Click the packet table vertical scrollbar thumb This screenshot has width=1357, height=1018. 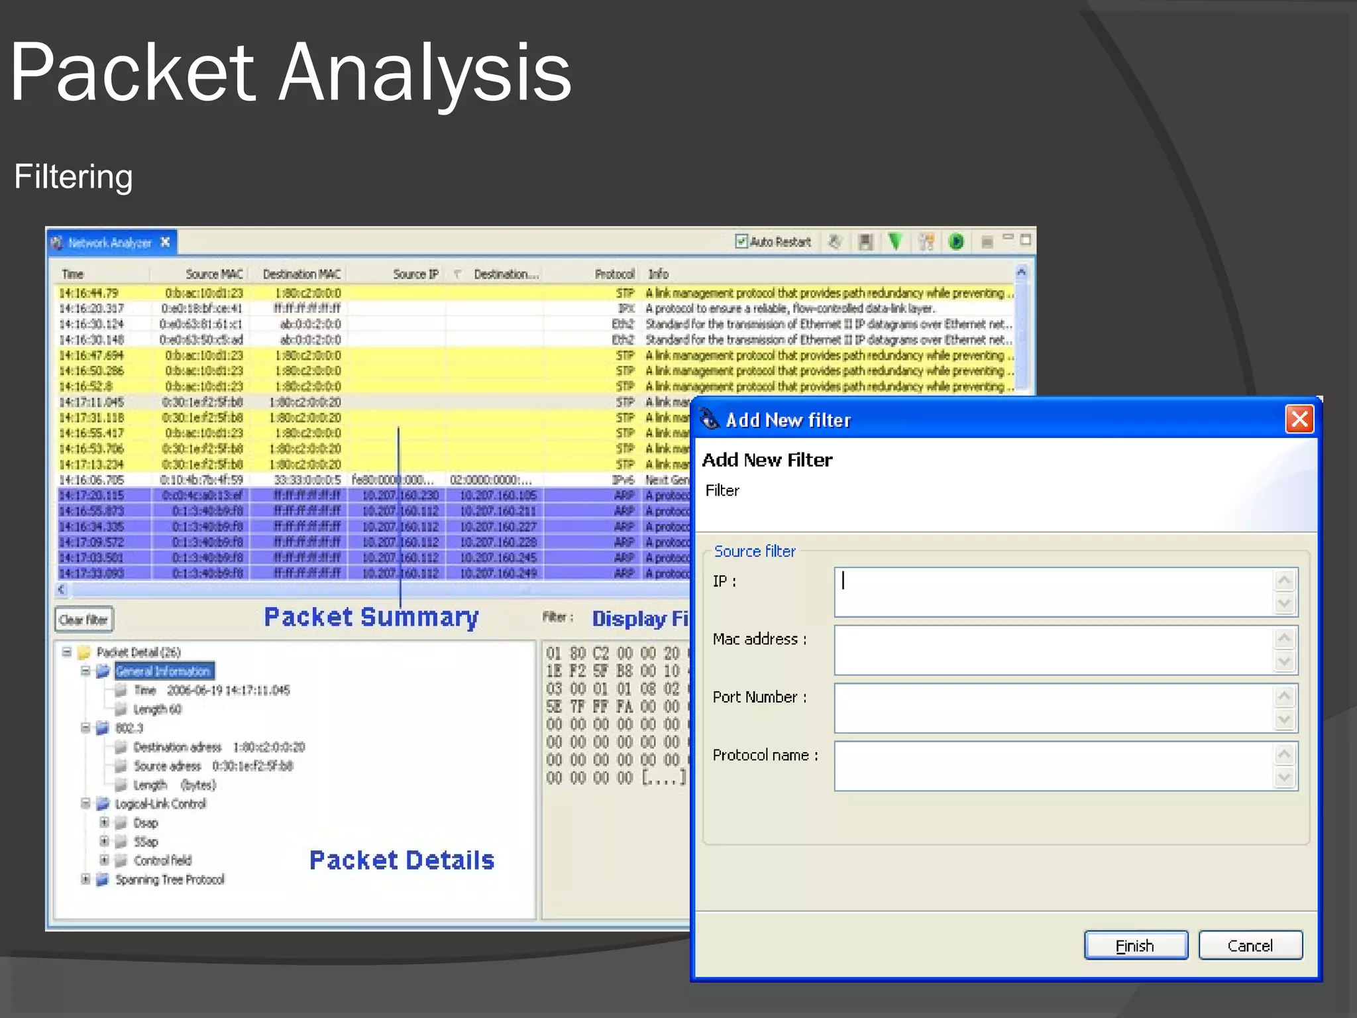tap(1021, 335)
